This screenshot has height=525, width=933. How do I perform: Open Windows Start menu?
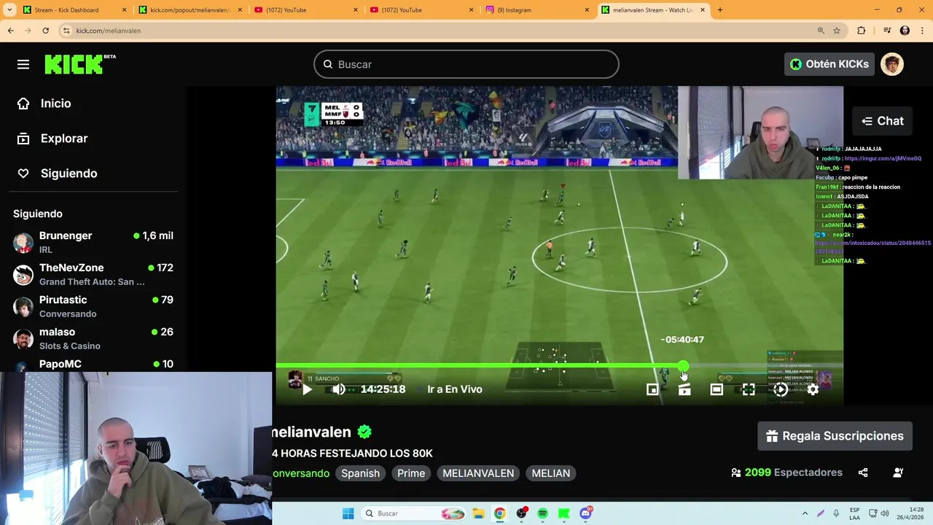coord(348,513)
